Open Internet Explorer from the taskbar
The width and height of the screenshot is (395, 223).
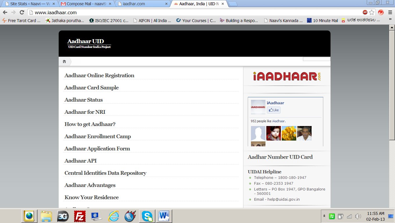pos(114,216)
